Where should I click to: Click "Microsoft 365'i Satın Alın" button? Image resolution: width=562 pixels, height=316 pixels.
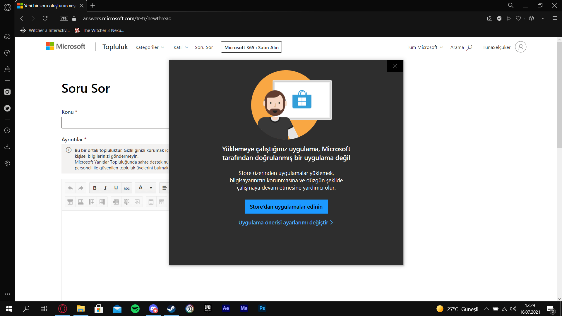point(251,47)
